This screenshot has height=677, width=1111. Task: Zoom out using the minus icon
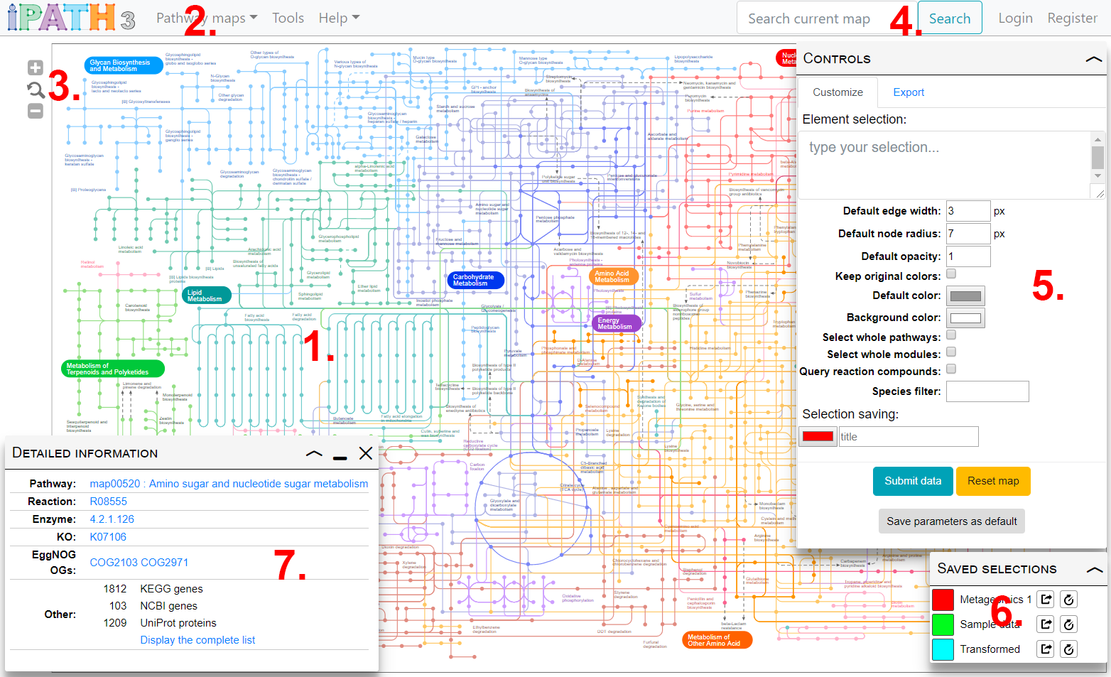(36, 111)
